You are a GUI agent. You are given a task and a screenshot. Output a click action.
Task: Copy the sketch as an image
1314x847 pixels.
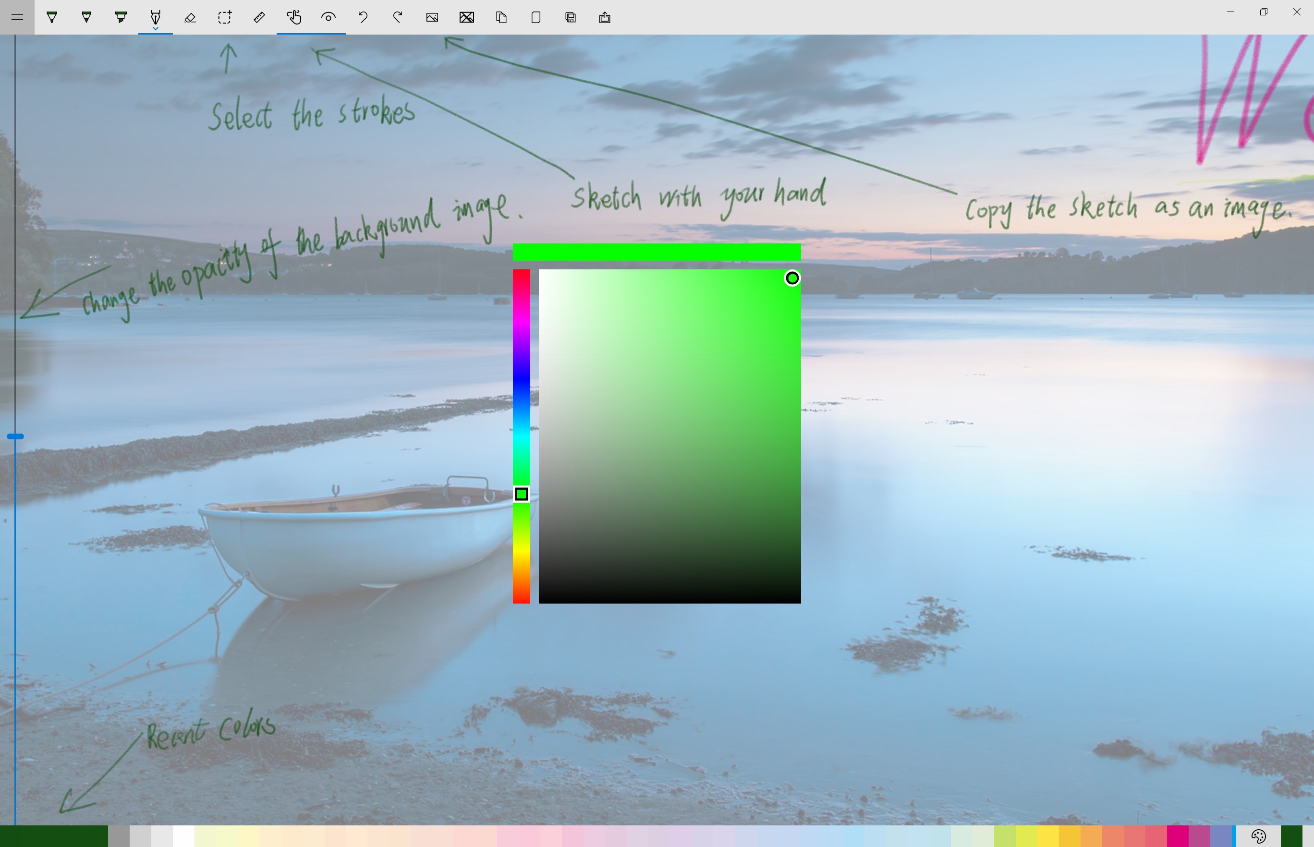(501, 17)
